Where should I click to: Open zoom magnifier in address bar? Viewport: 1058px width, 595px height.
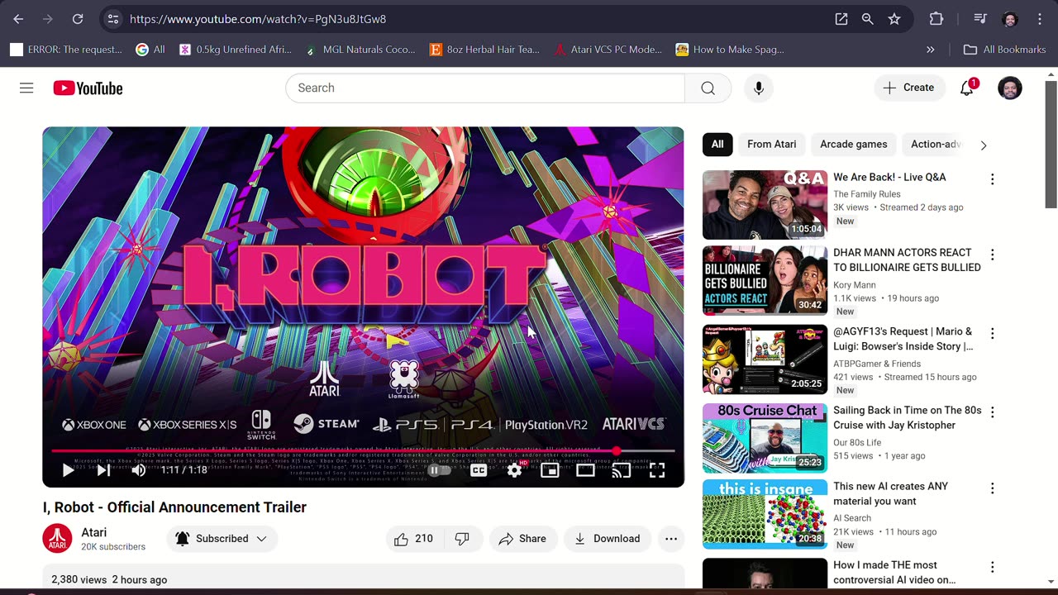click(x=868, y=19)
